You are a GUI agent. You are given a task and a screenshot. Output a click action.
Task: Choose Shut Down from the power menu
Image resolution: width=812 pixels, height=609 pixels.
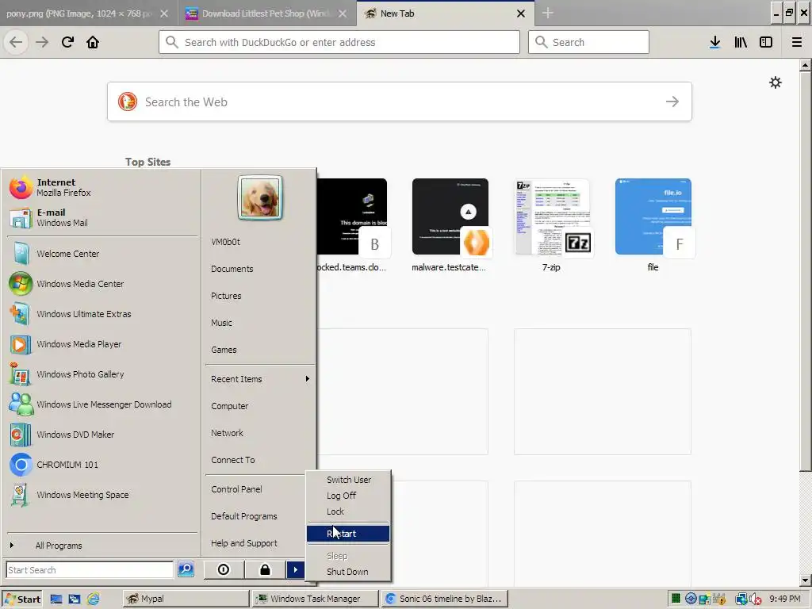click(x=348, y=572)
